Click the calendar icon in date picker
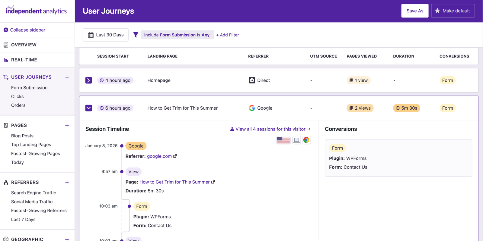Screen dimensions: 483x241 click(91, 35)
